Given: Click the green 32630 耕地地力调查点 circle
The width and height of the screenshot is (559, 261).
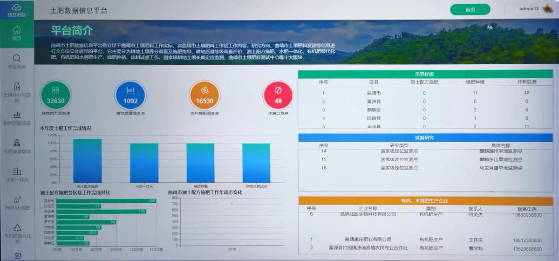Looking at the screenshot, I should tap(55, 95).
